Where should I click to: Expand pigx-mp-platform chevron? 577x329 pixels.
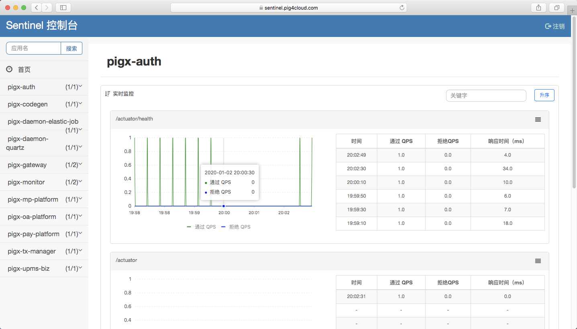[x=80, y=198]
